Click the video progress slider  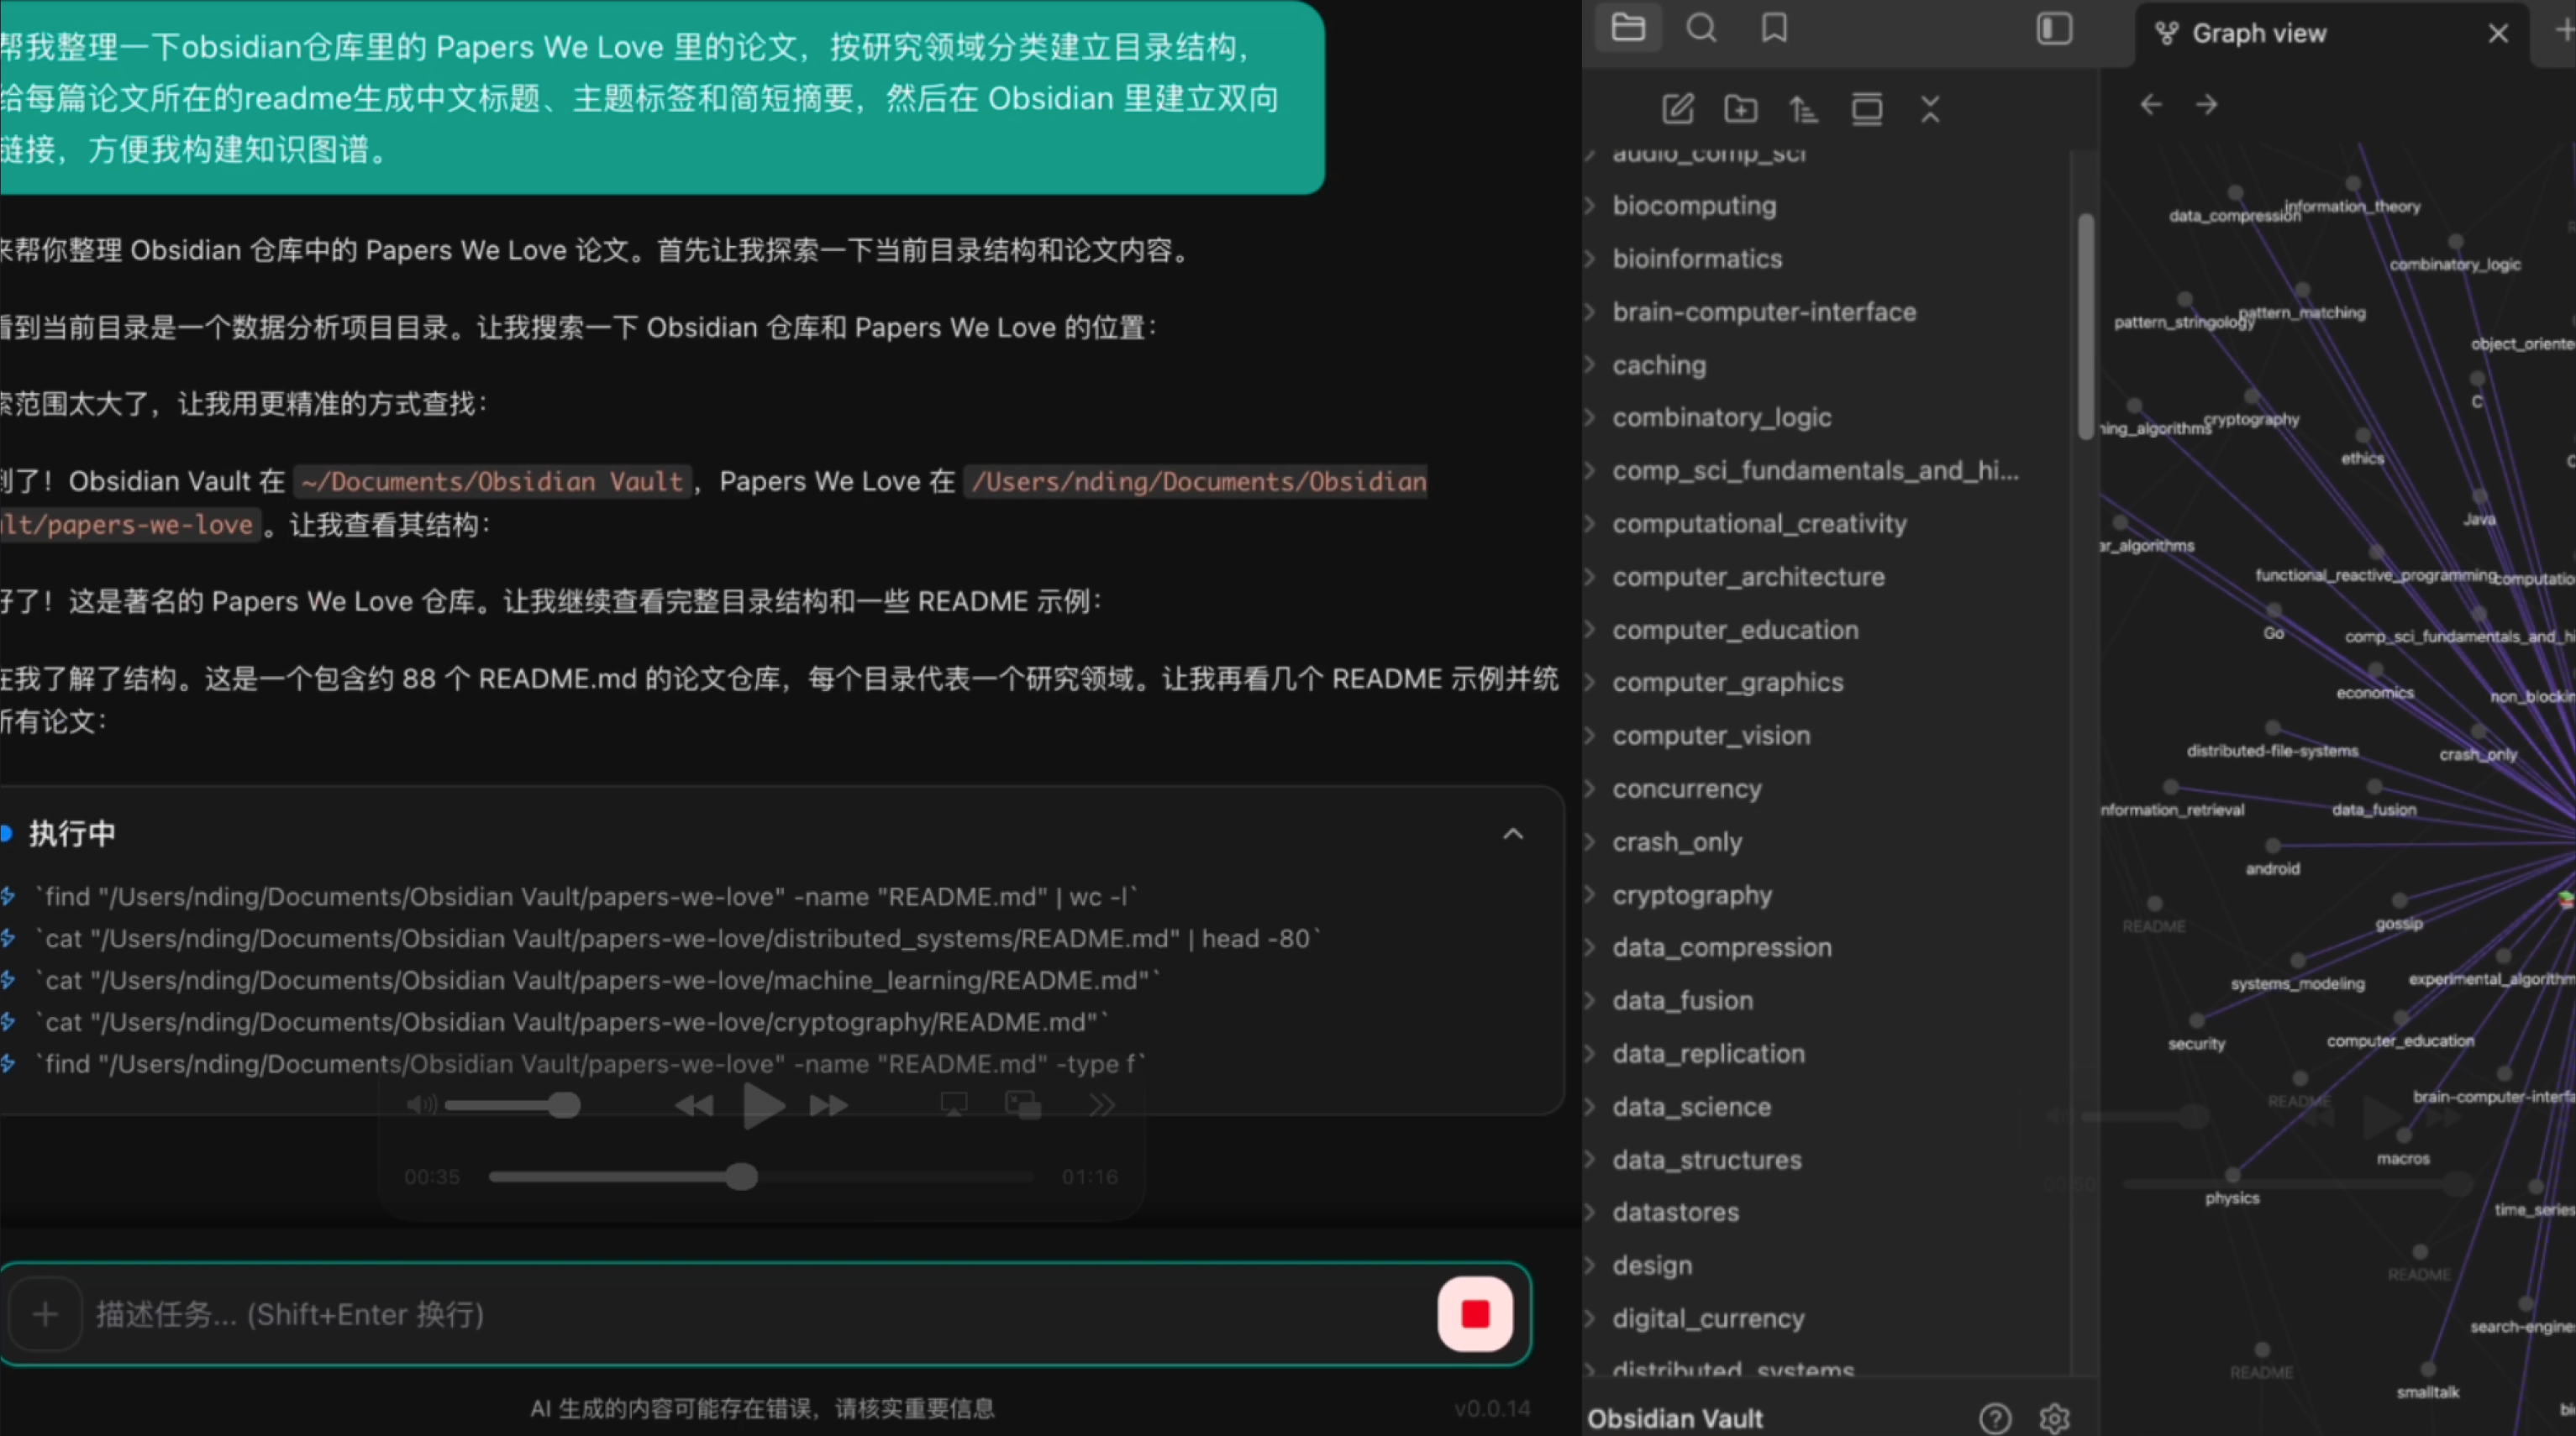(740, 1177)
